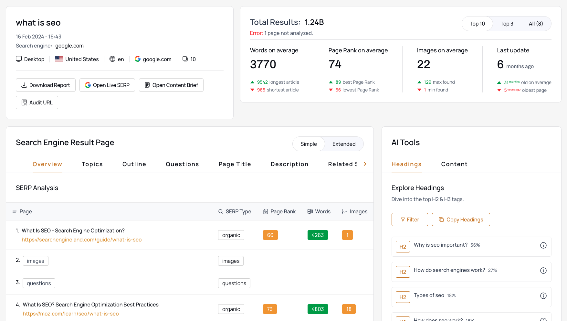Open the Filter options in Explore Headings
567x321 pixels.
point(409,219)
